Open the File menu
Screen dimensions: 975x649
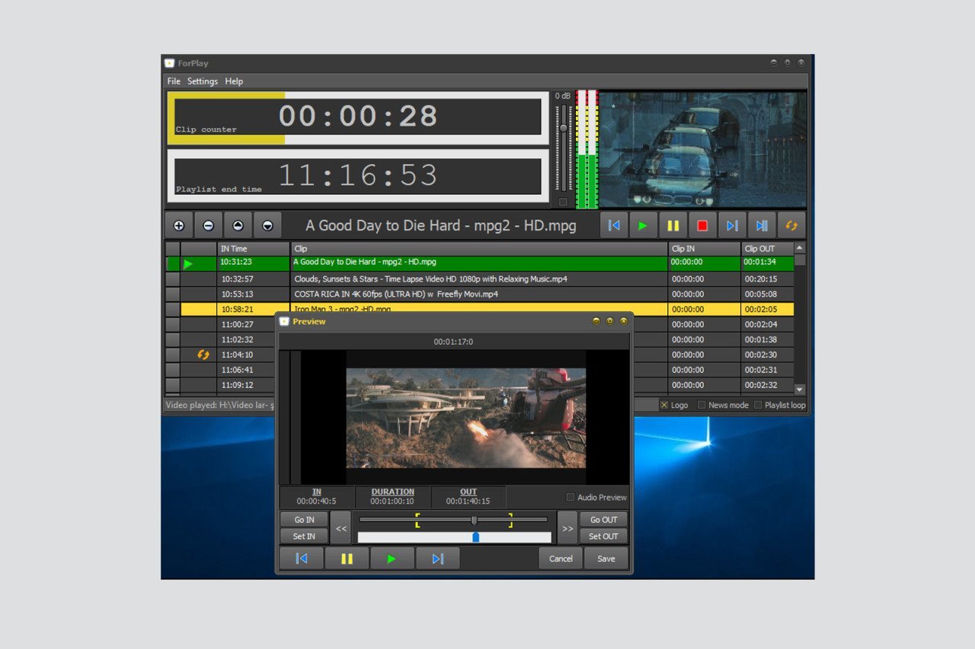point(174,81)
